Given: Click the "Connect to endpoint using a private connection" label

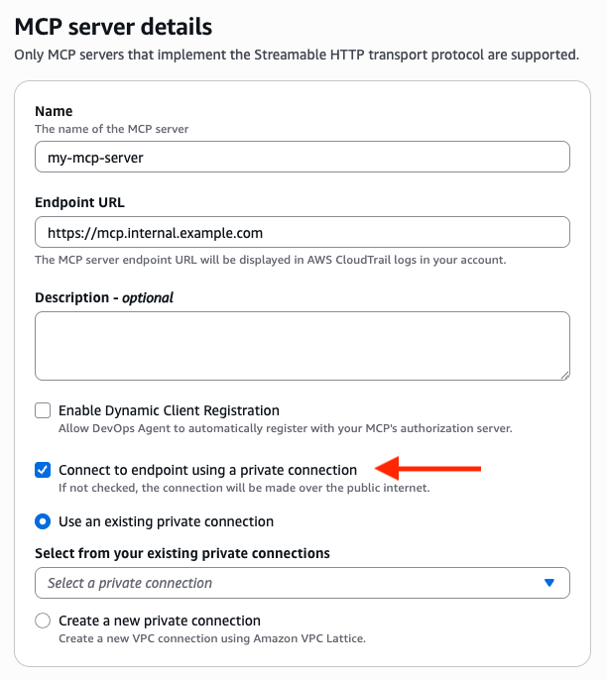Looking at the screenshot, I should 207,470.
